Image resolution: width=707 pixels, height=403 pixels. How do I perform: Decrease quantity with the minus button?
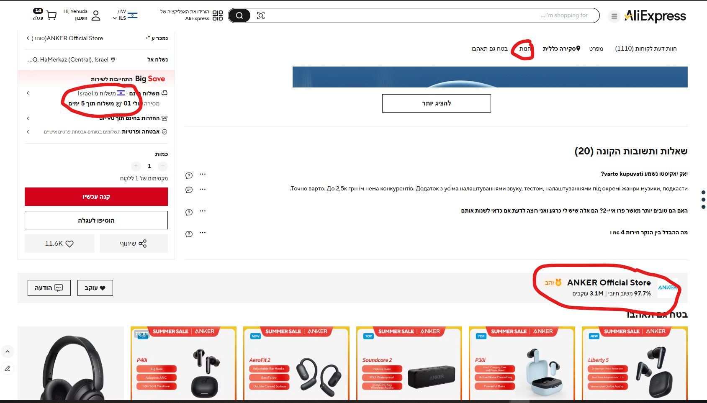click(163, 166)
